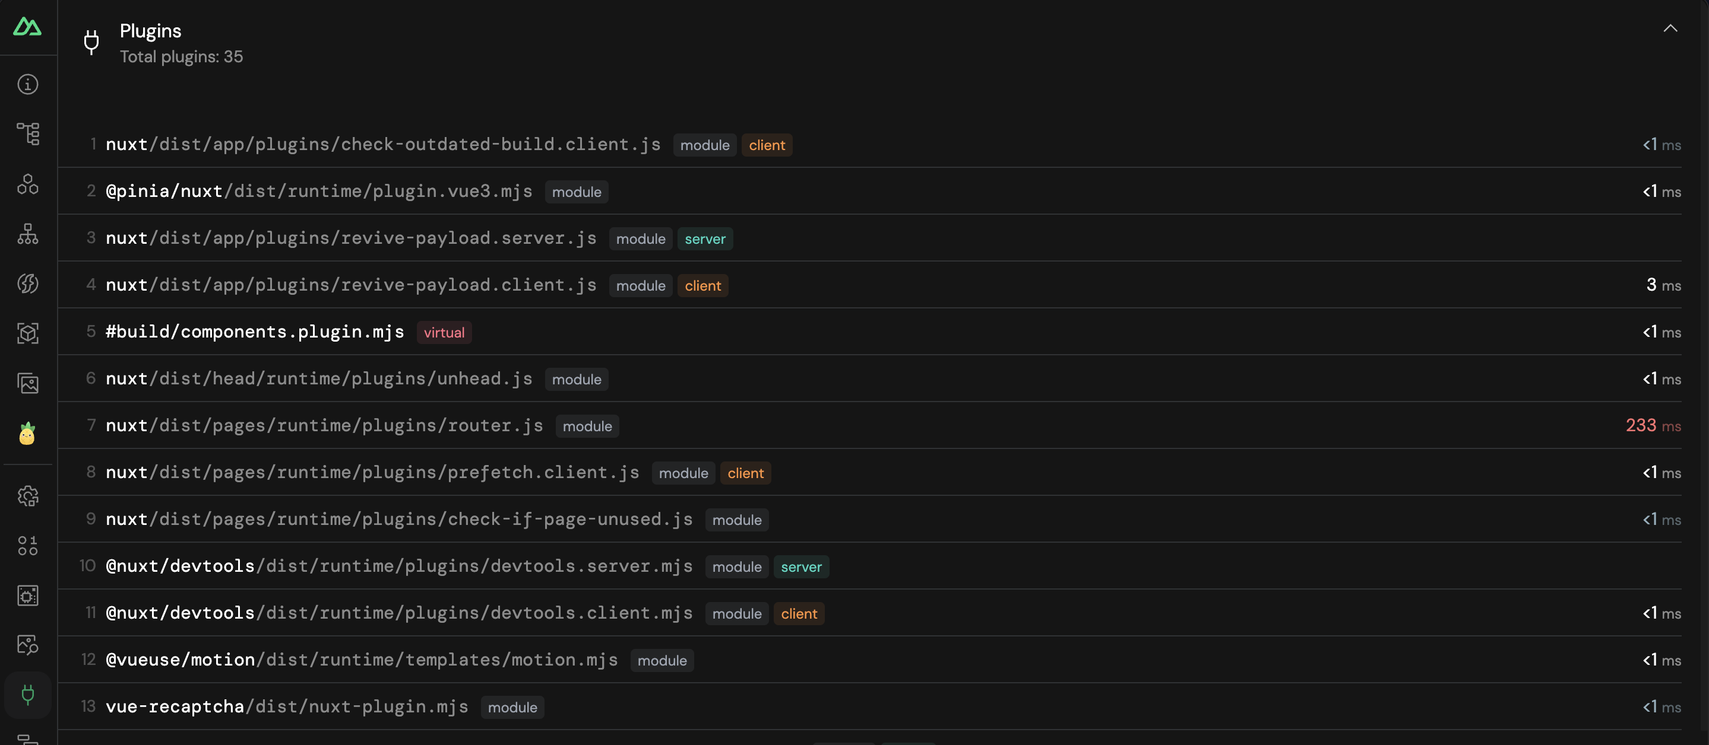
Task: Open devtools.server.mjs plugin path
Action: [398, 566]
